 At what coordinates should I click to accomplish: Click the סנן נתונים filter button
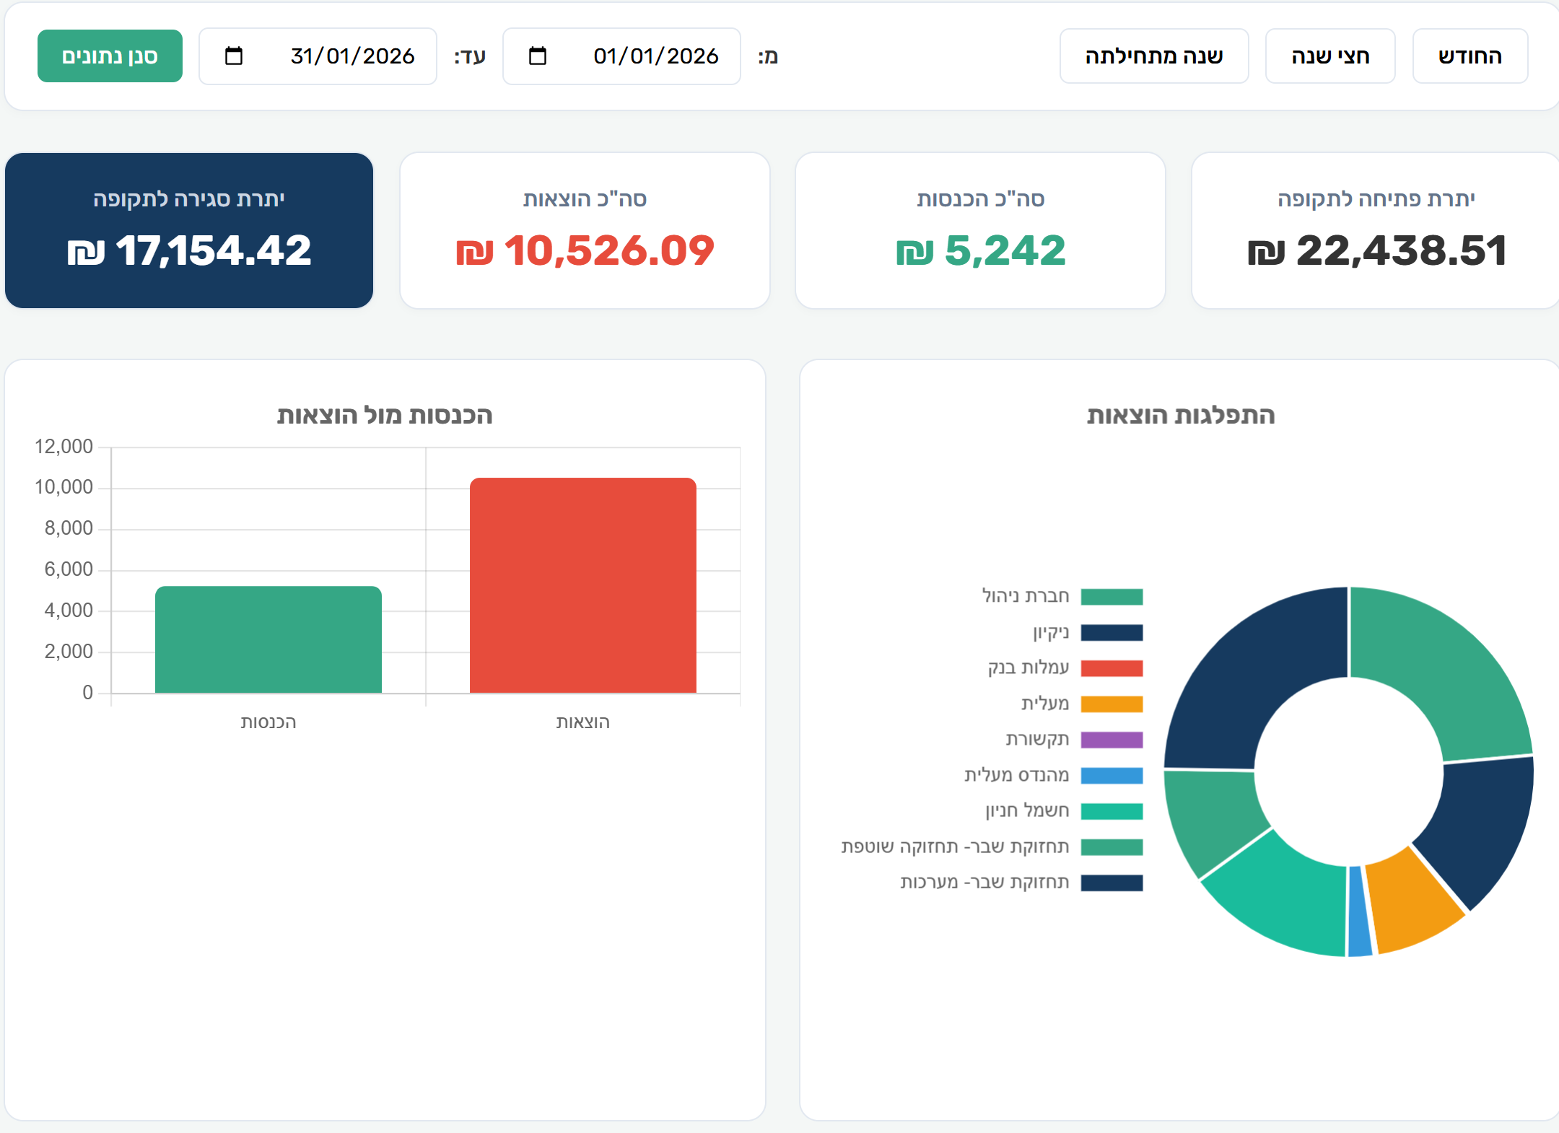[110, 56]
